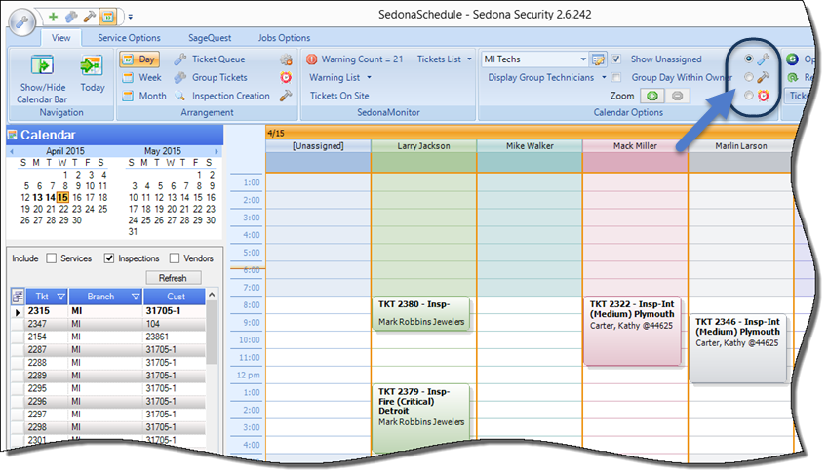Click the gear icon in Arrangement group

coord(286,59)
